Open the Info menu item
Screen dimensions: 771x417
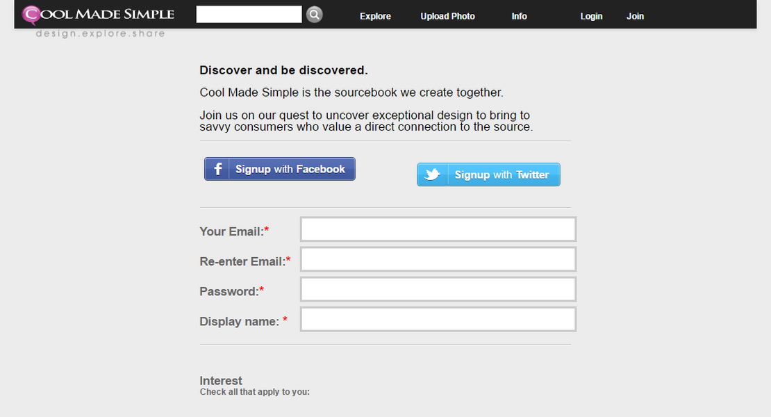pos(519,16)
